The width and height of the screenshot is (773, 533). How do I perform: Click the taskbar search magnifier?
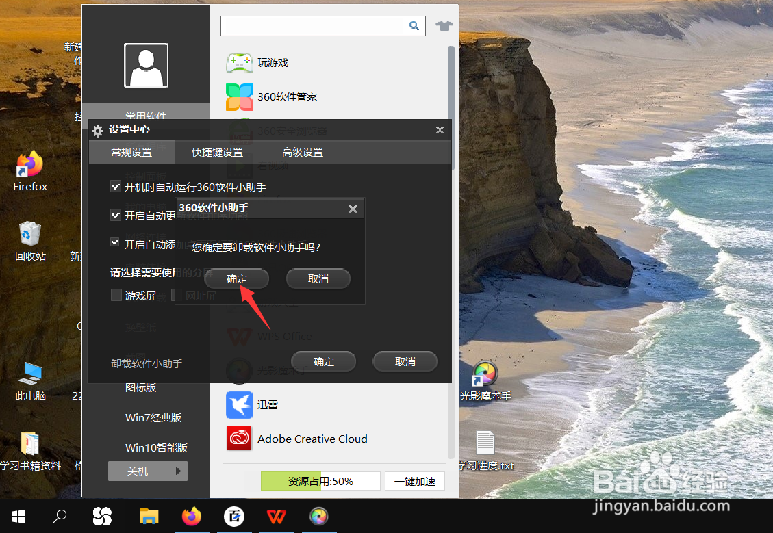click(x=60, y=517)
